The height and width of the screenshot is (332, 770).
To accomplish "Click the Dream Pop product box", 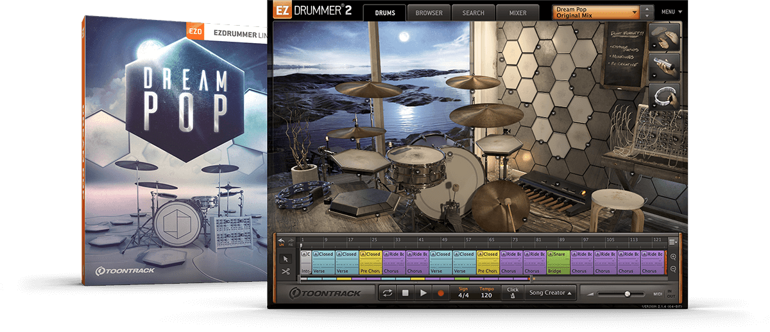I will (x=174, y=152).
